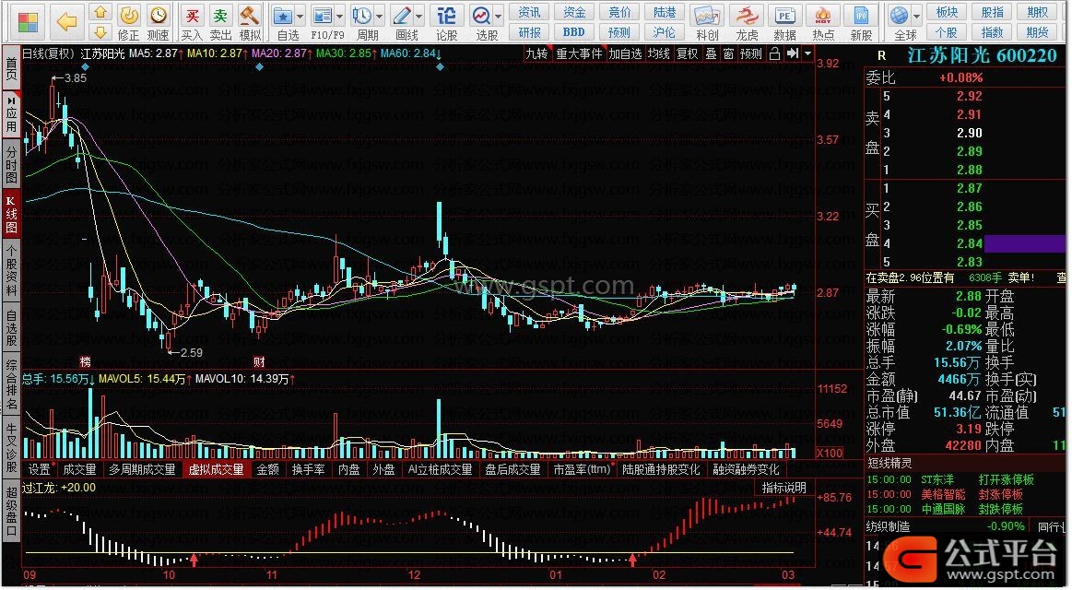The image size is (1072, 590).
Task: Click the 期货 futures button
Action: (x=1037, y=32)
